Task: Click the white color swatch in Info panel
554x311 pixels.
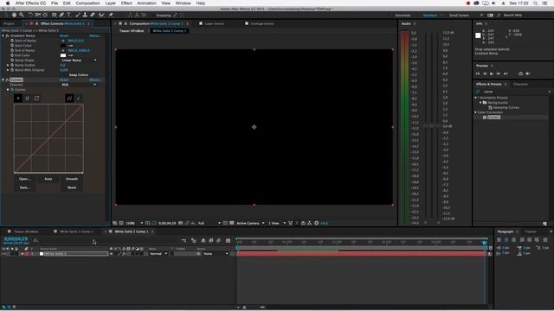Action: (478, 35)
